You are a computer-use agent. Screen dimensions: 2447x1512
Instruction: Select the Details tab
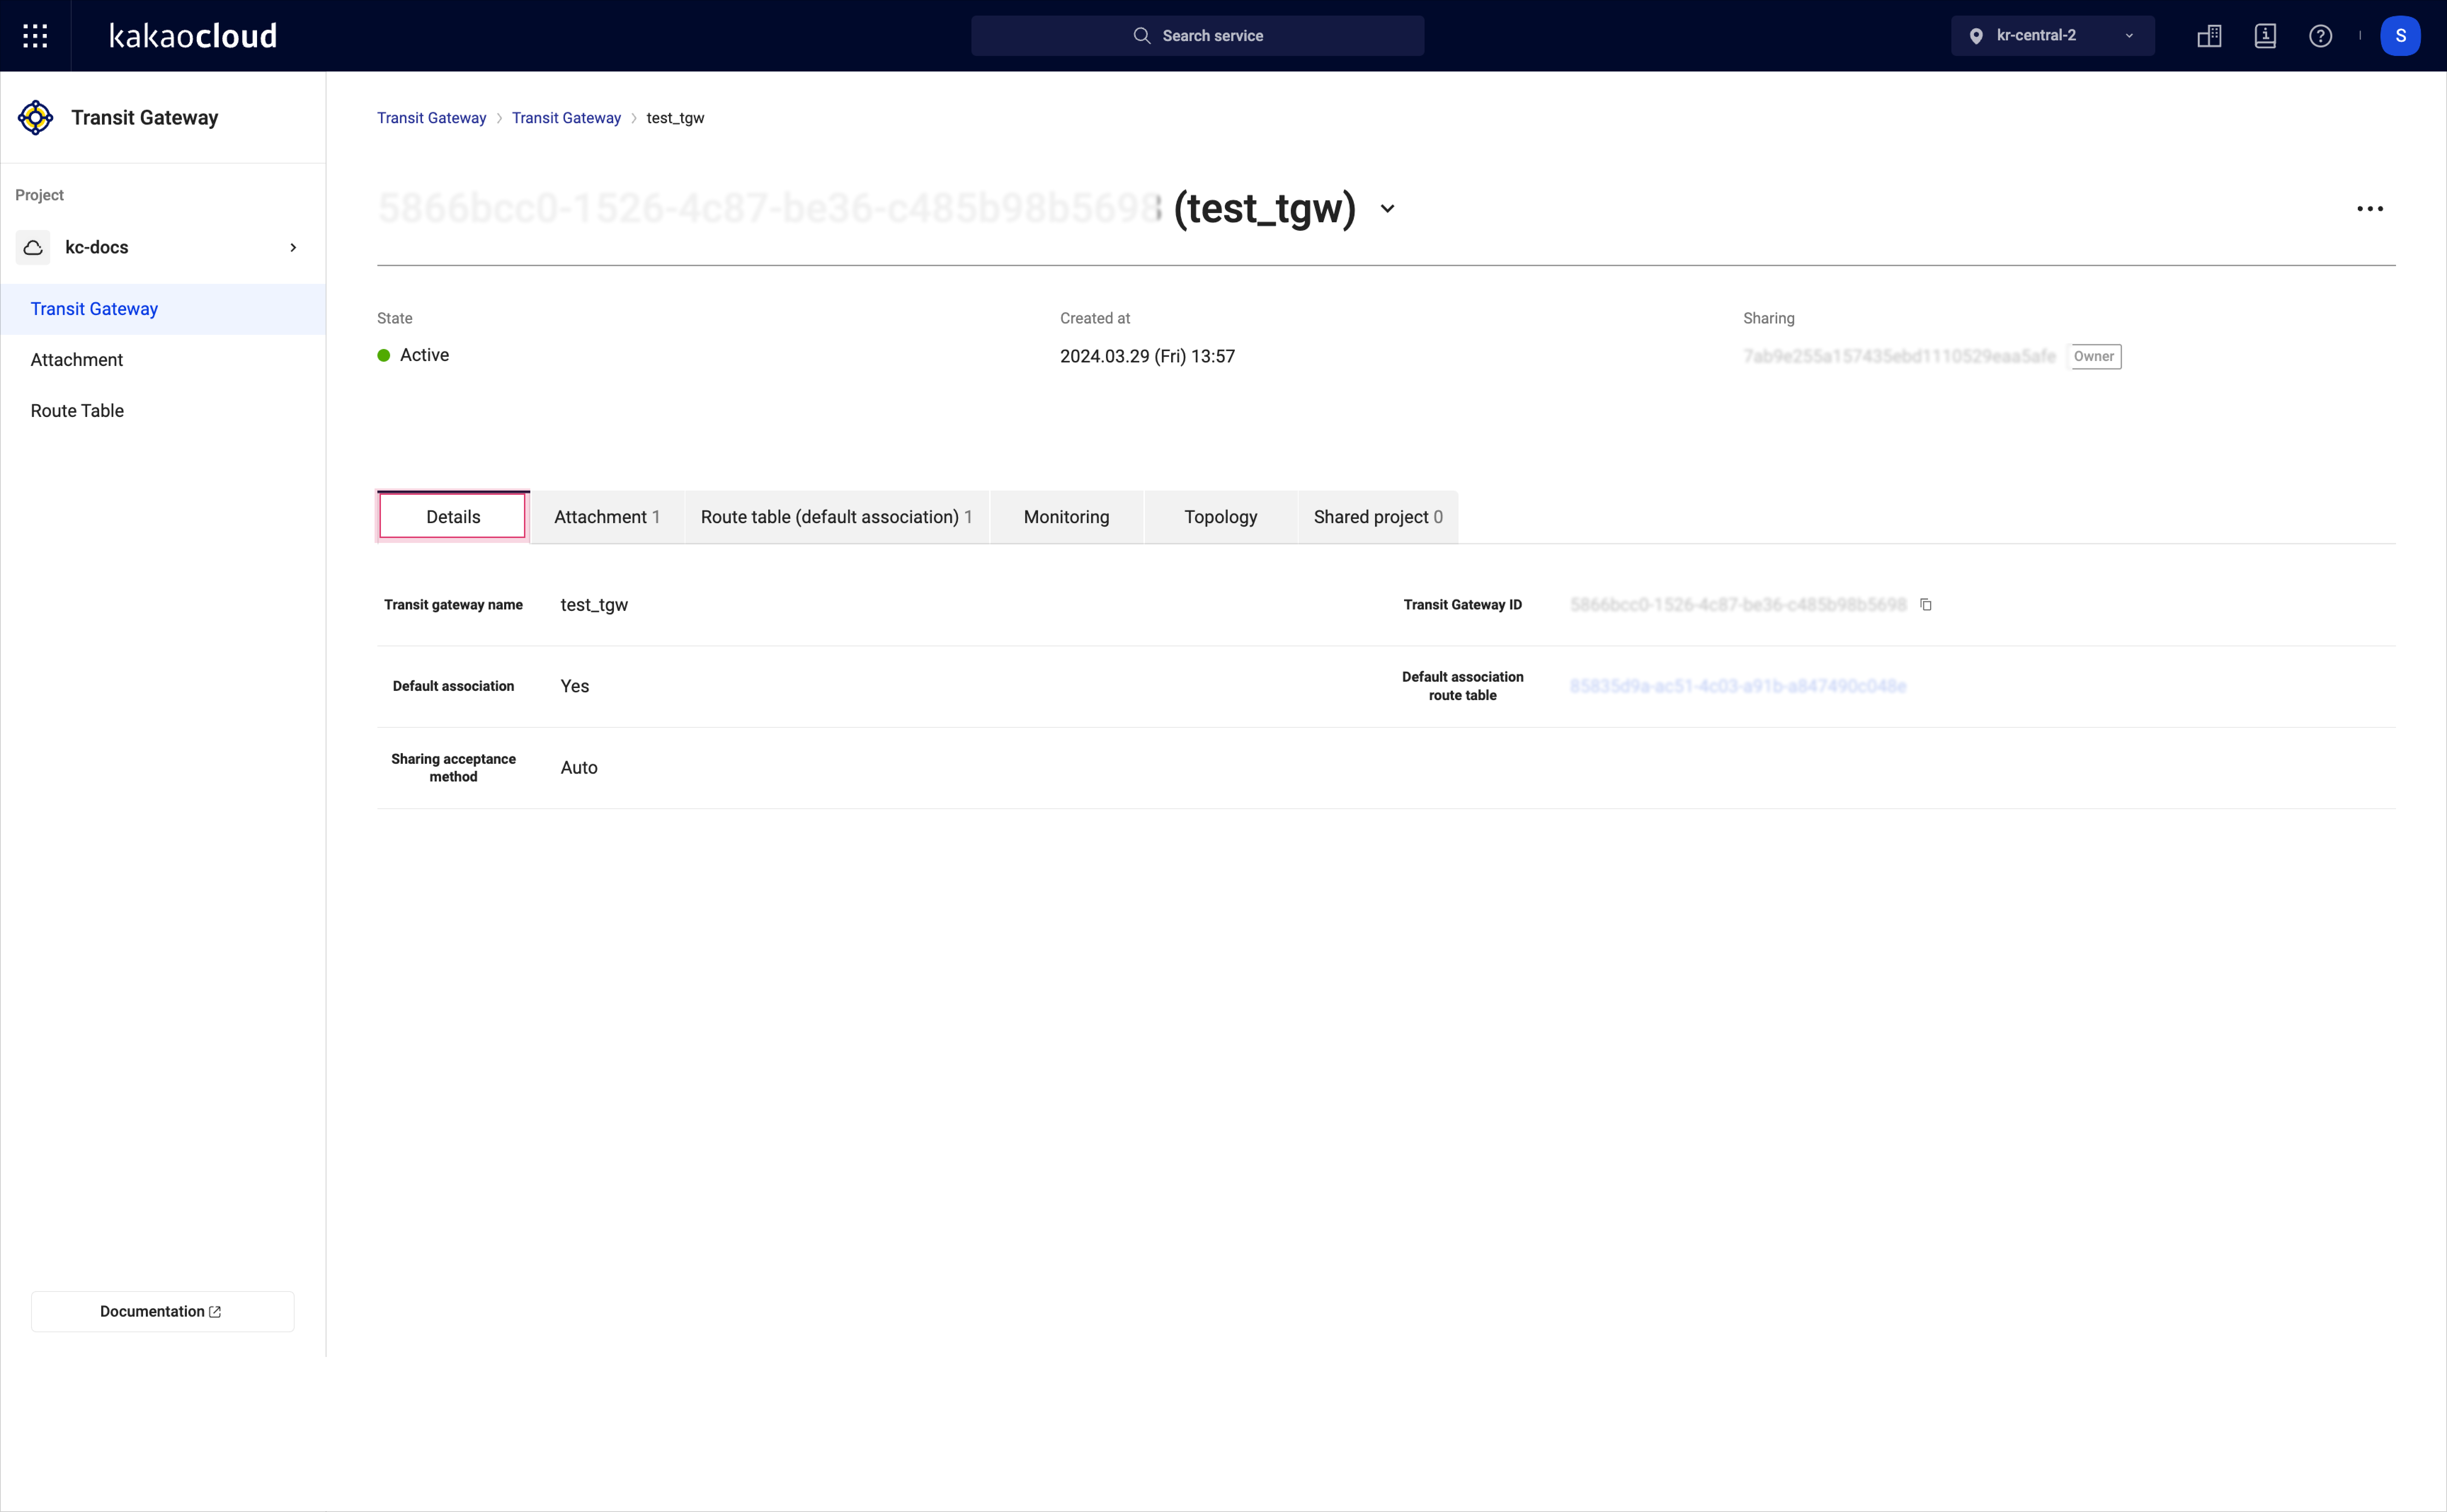point(453,517)
